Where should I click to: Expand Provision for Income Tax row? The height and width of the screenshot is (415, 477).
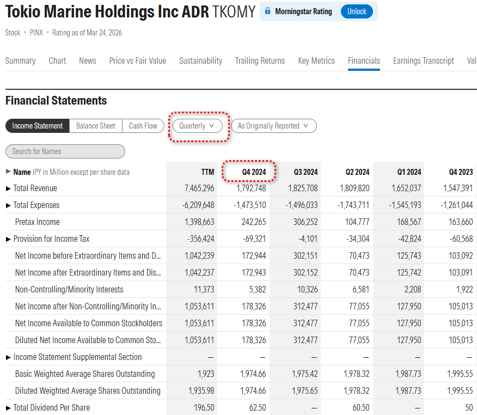click(8, 239)
